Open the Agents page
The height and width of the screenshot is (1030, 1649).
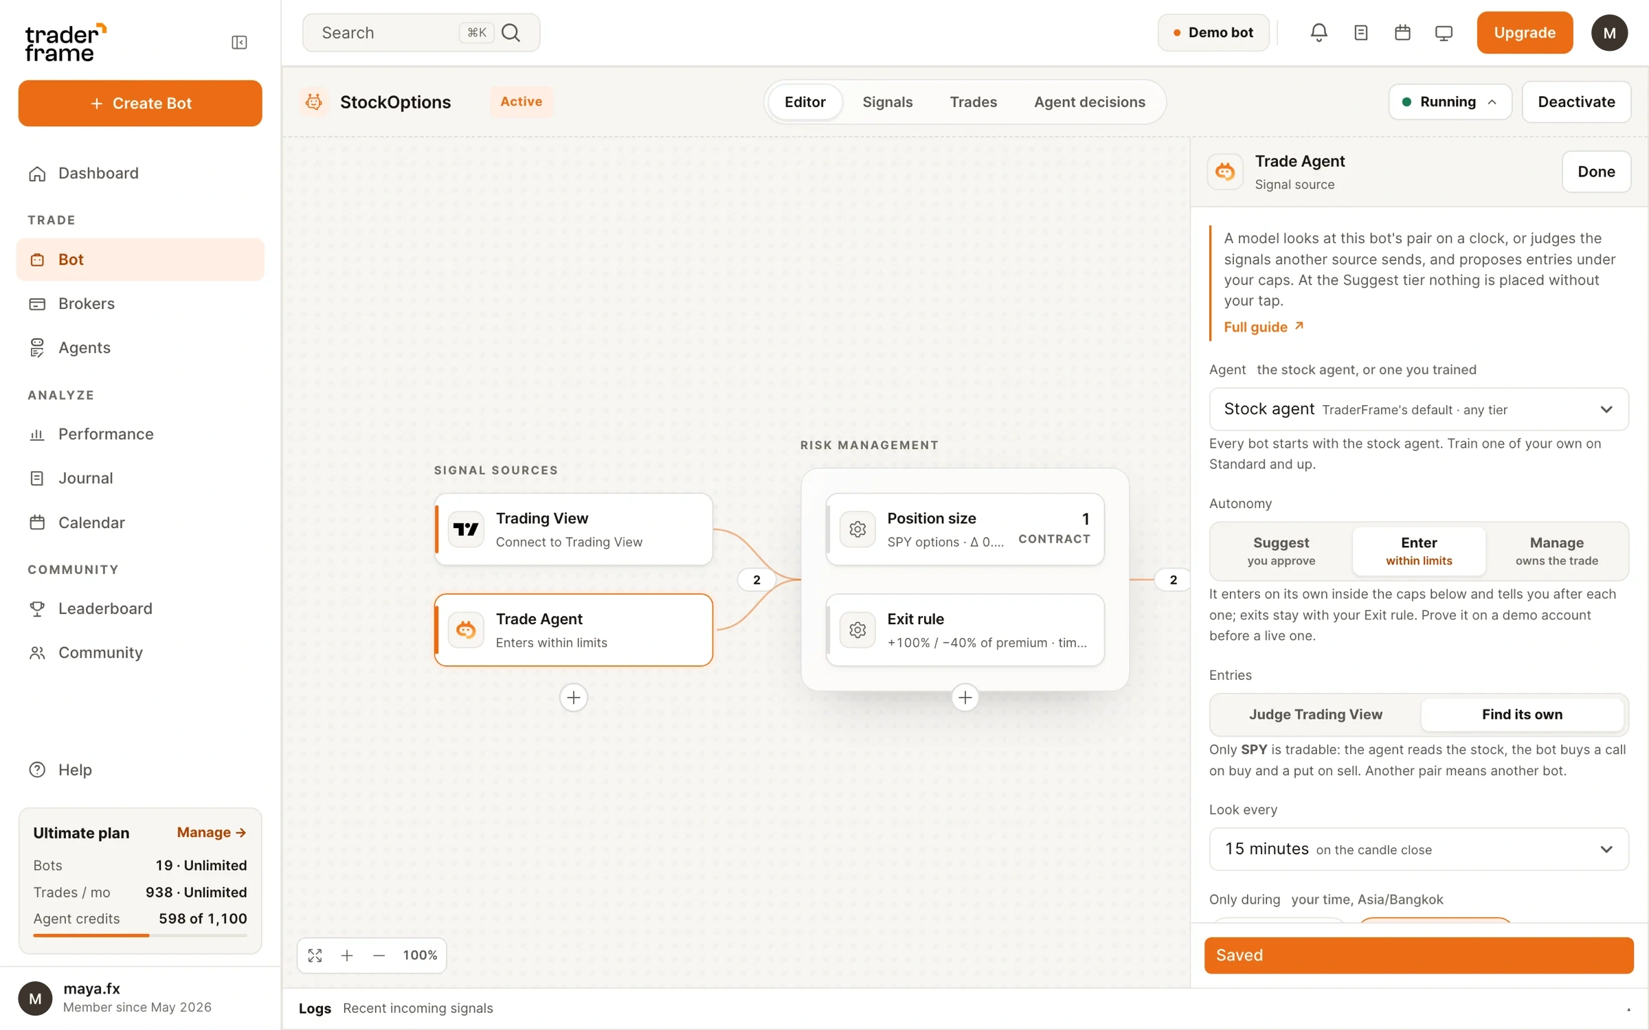[x=140, y=347]
